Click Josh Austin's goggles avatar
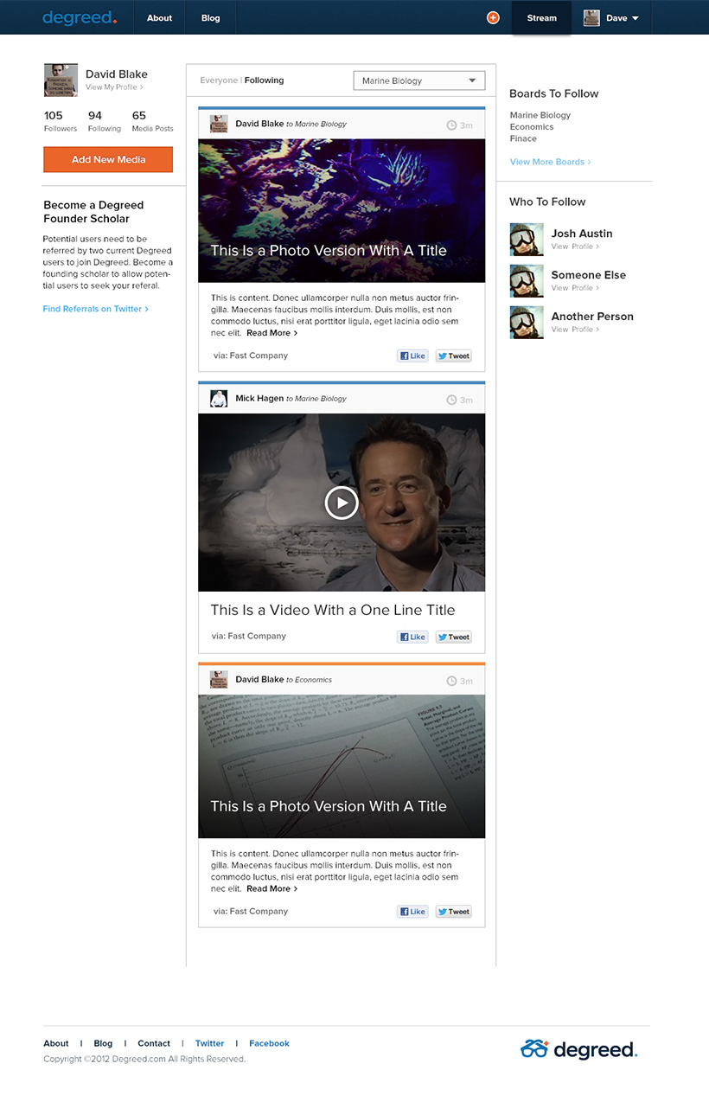This screenshot has width=709, height=1102. [x=527, y=240]
